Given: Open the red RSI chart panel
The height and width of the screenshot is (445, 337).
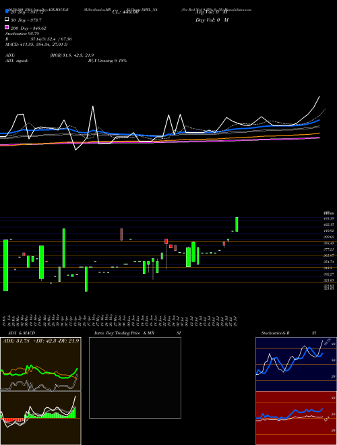Looking at the screenshot, I should (296, 418).
